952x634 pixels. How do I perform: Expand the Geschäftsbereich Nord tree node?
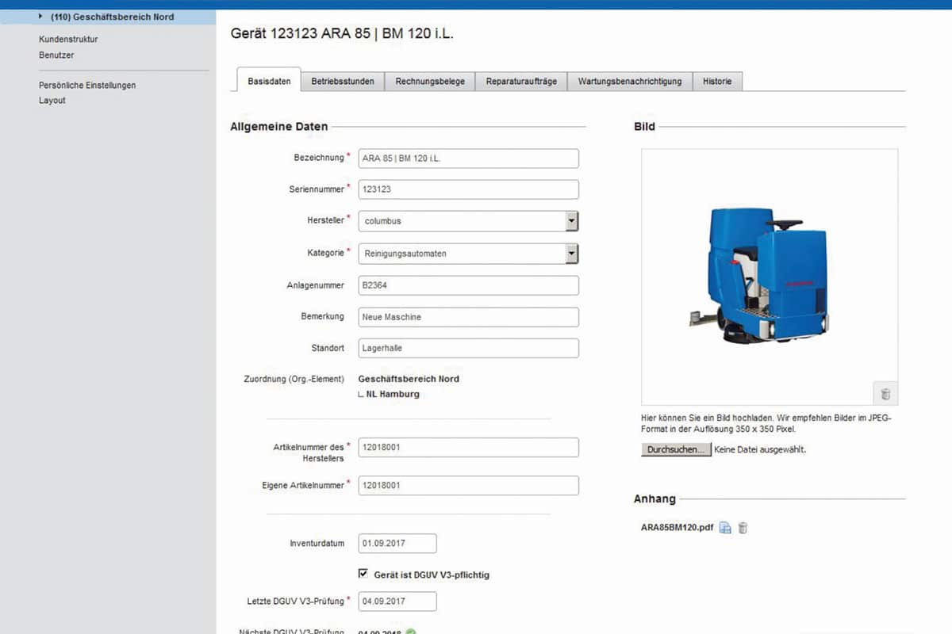(x=40, y=16)
